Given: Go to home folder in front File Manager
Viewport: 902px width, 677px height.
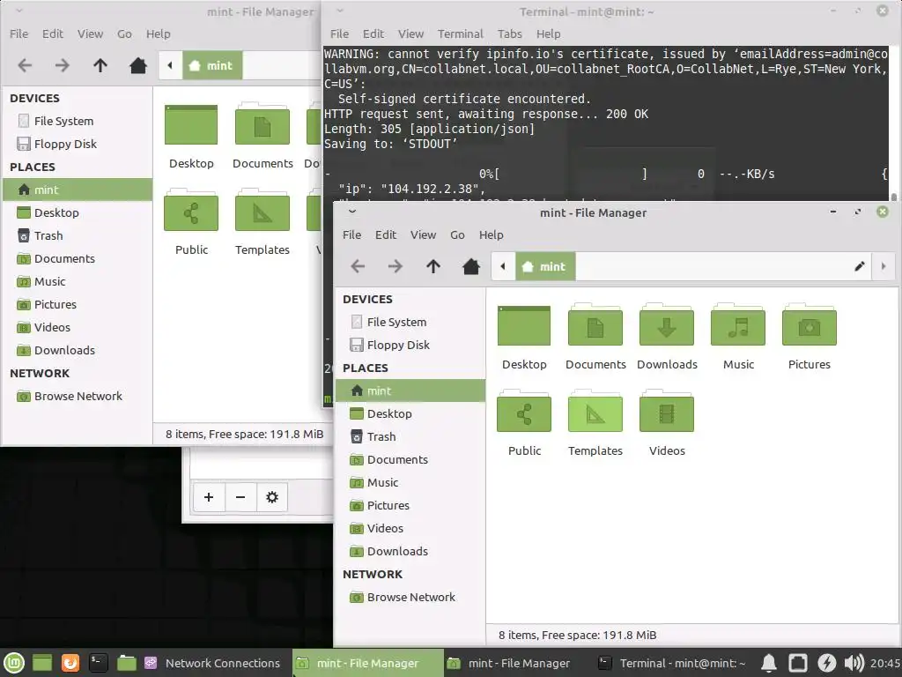Looking at the screenshot, I should (x=471, y=266).
